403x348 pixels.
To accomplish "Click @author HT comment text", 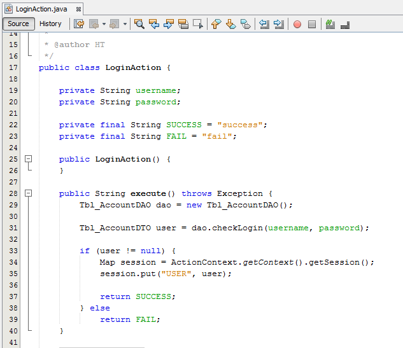I will click(79, 45).
